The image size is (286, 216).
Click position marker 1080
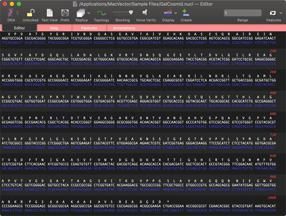coord(272,198)
